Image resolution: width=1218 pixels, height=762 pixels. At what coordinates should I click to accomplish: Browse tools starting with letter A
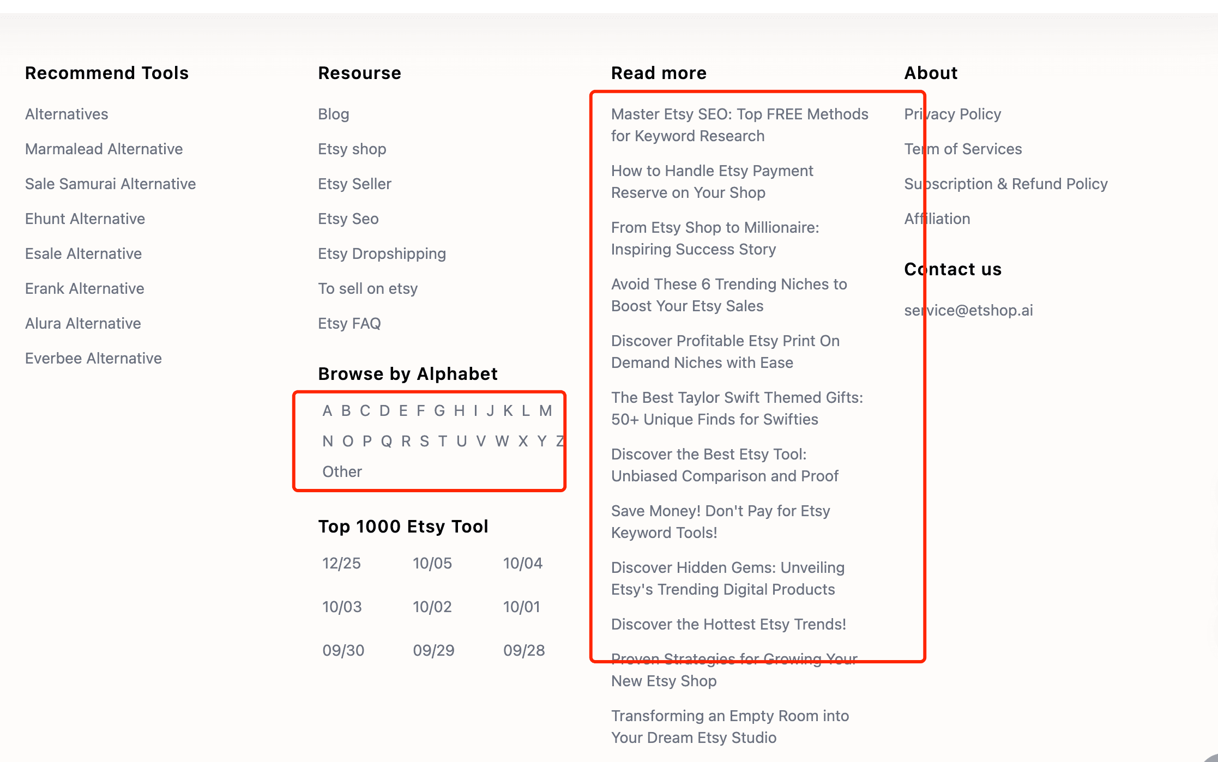coord(327,410)
